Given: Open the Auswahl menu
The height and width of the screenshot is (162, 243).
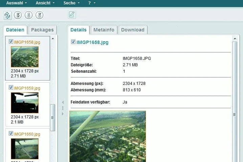Looking at the screenshot, I should (17, 3).
